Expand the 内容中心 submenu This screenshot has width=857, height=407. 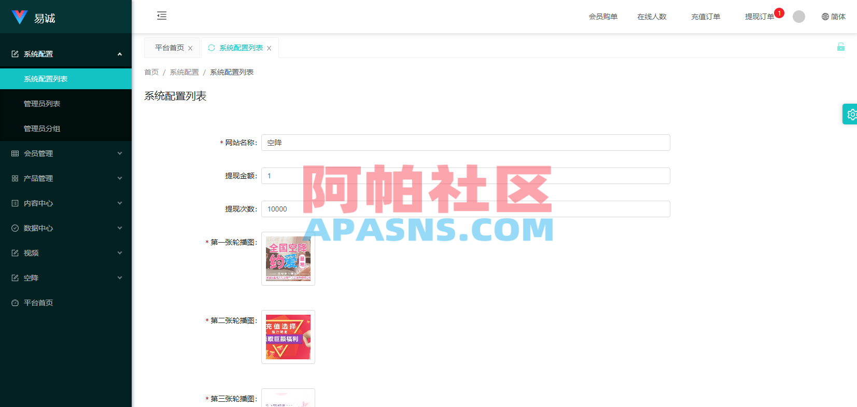pyautogui.click(x=120, y=203)
